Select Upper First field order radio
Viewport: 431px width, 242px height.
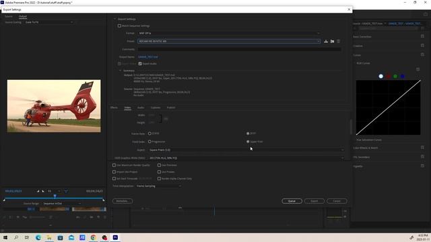(248, 142)
